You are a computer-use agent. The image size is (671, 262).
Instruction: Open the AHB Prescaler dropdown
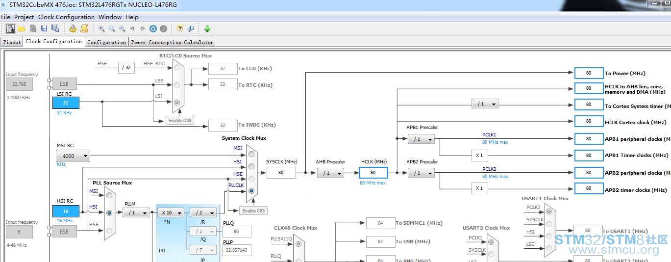[330, 173]
